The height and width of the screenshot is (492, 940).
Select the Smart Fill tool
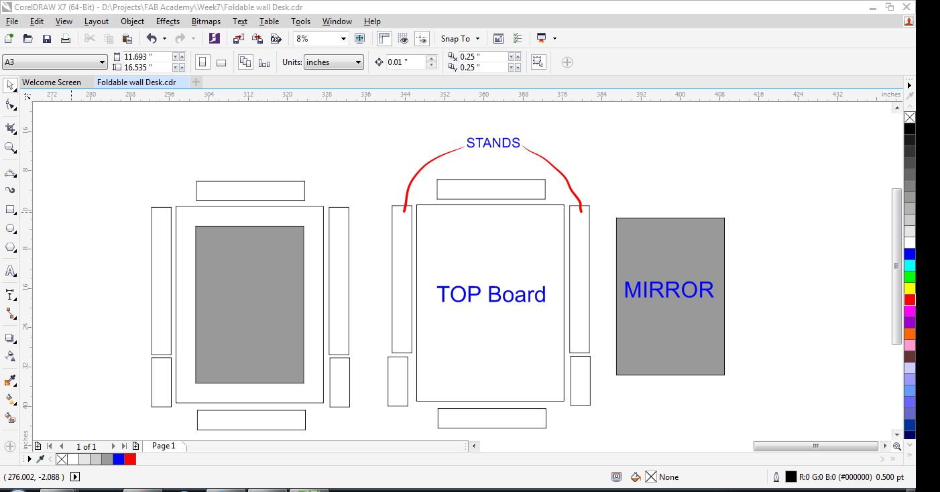click(x=10, y=418)
